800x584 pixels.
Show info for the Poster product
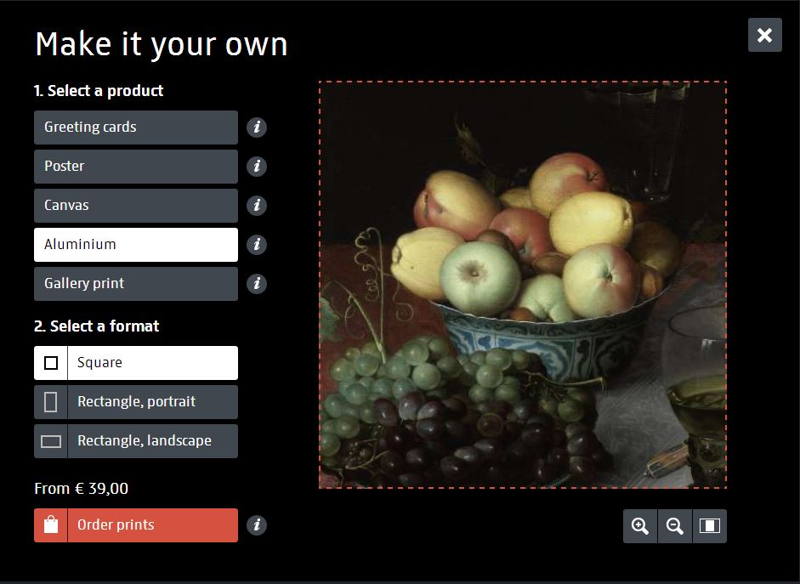coord(257,167)
